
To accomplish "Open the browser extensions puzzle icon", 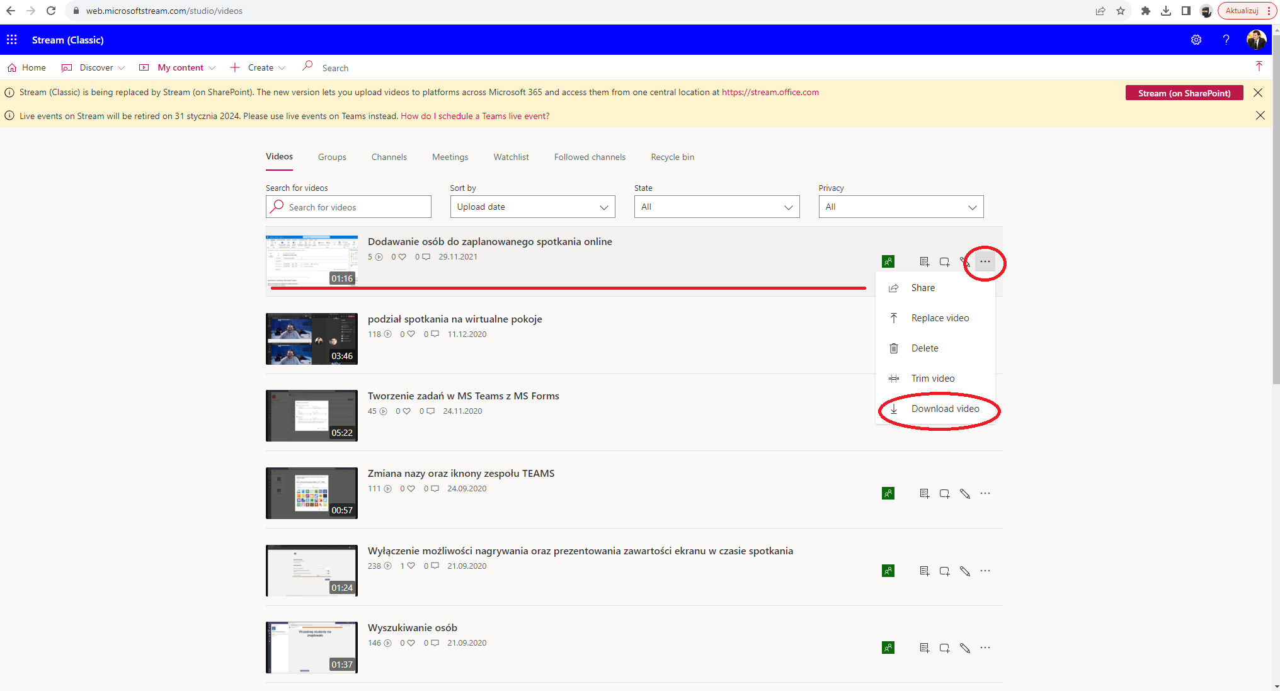I will point(1146,11).
